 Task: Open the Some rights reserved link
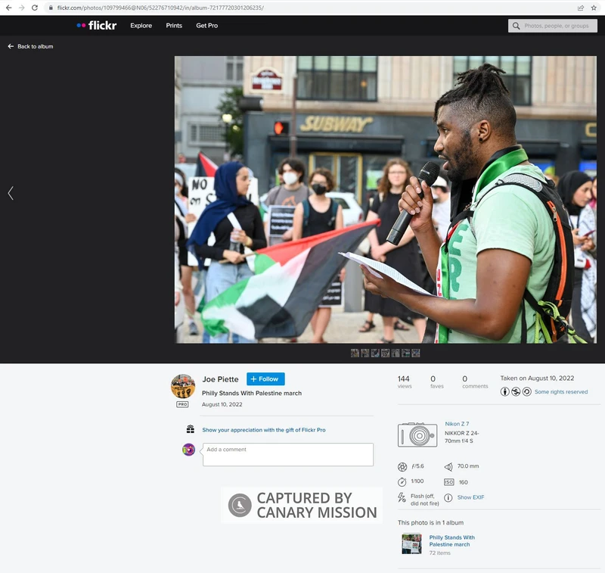point(560,392)
